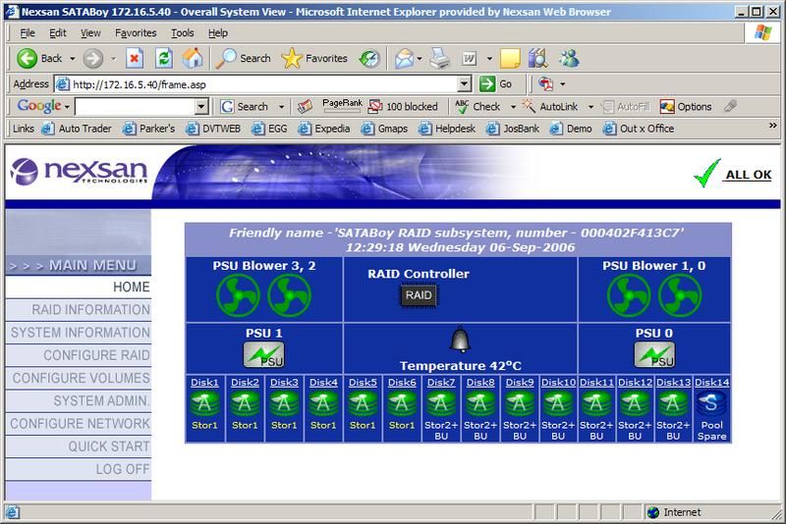Open CONFIGURE RAID page

click(79, 355)
